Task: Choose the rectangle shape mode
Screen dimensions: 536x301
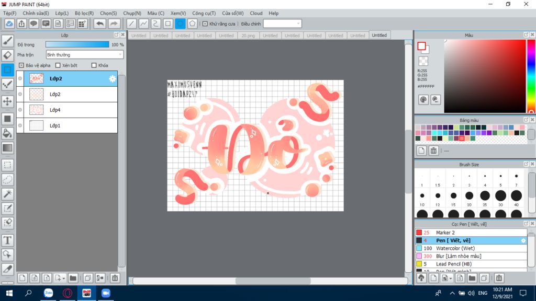Action: [168, 24]
